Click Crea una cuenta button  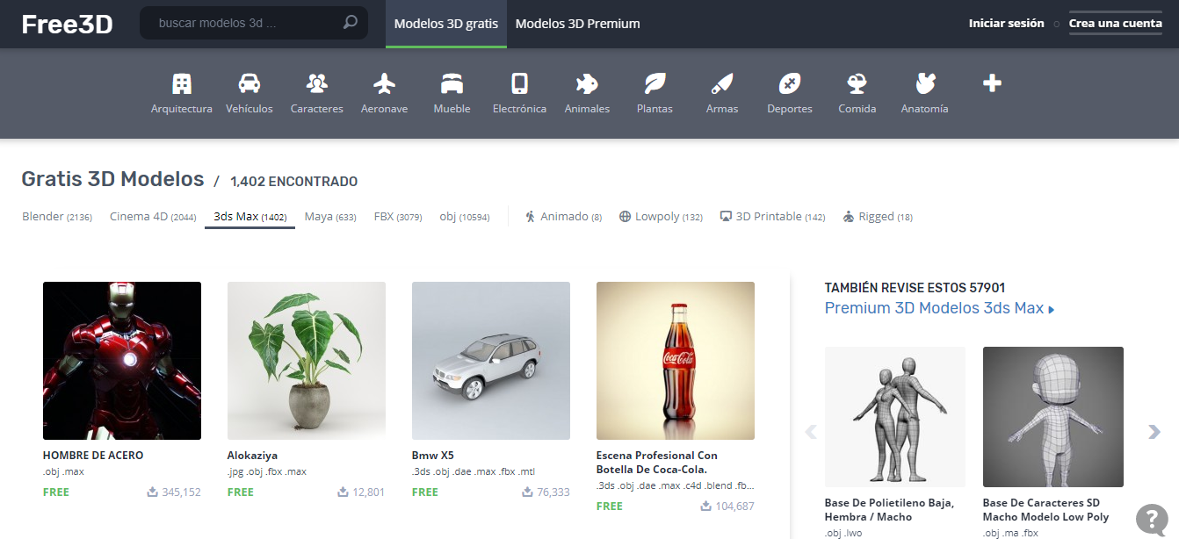coord(1115,24)
